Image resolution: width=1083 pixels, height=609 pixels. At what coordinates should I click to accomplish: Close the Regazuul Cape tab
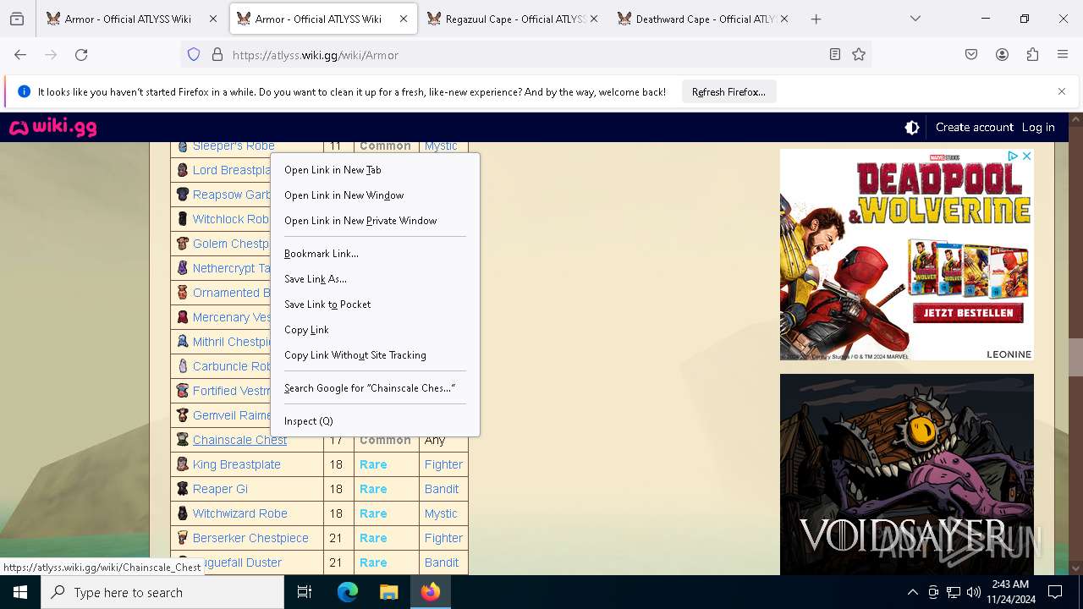coord(593,19)
